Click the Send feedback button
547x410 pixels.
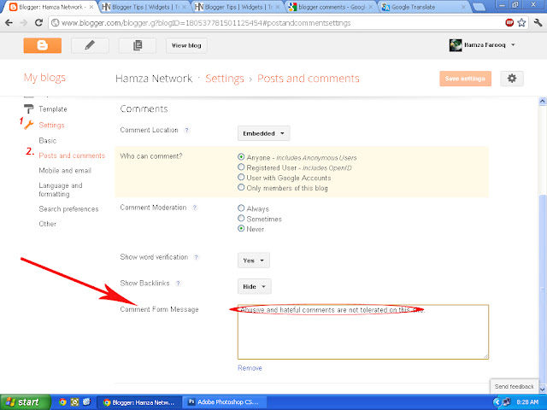(x=515, y=386)
